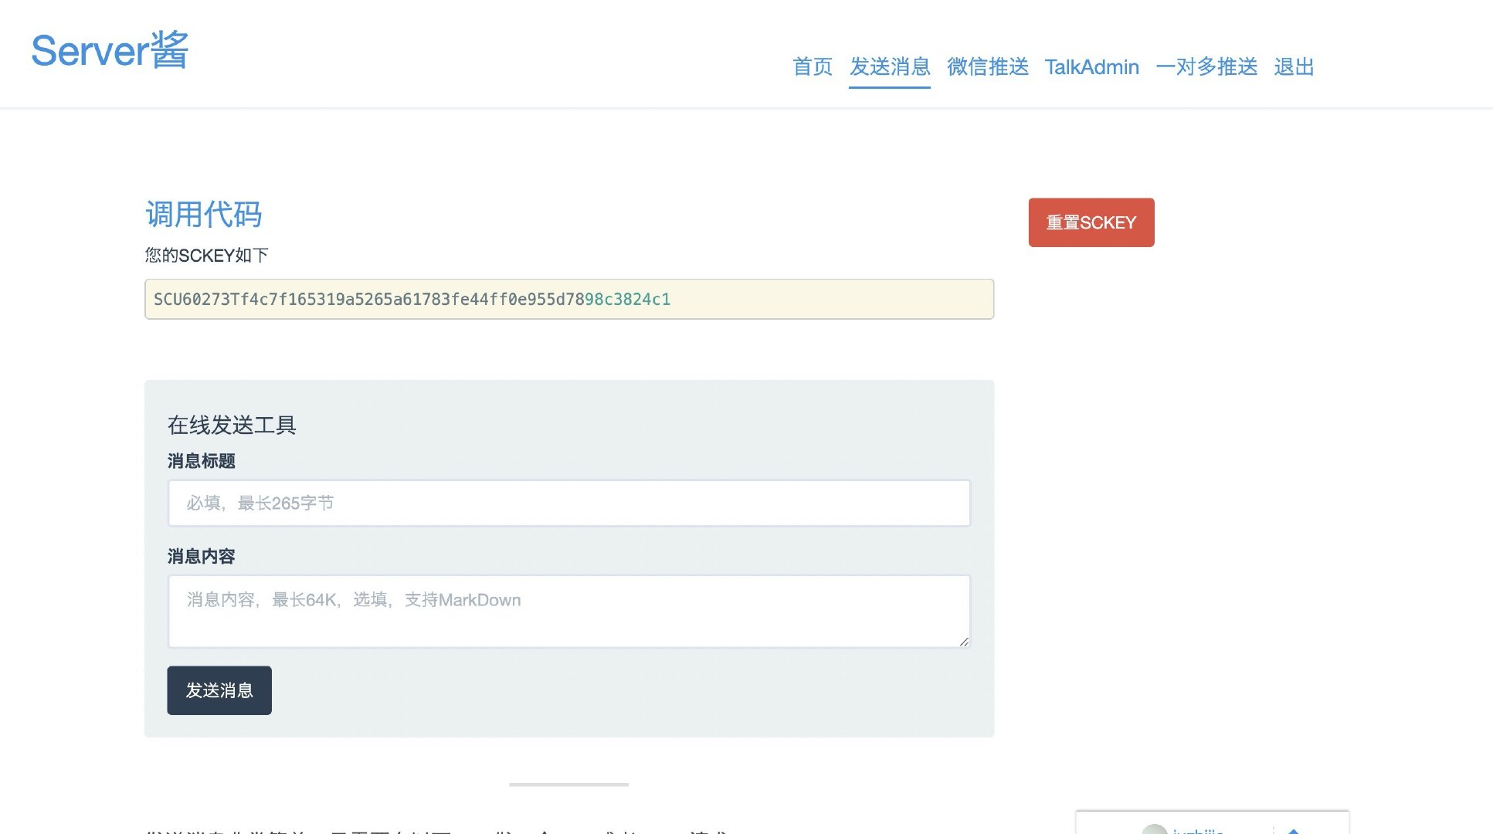Click the 在线发送工具 section title

(232, 425)
